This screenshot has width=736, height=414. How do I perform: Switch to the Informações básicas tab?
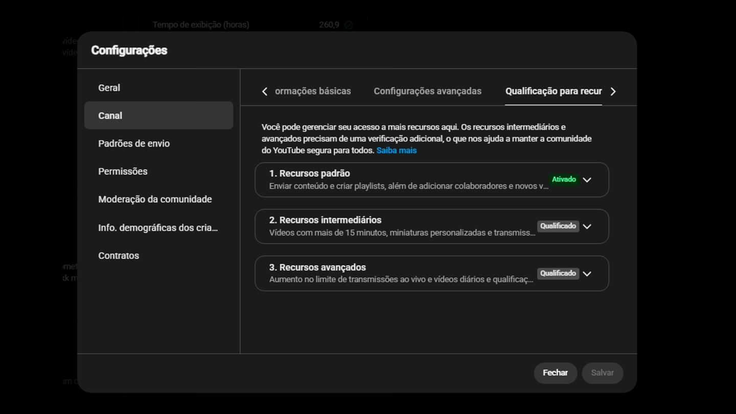pyautogui.click(x=313, y=91)
